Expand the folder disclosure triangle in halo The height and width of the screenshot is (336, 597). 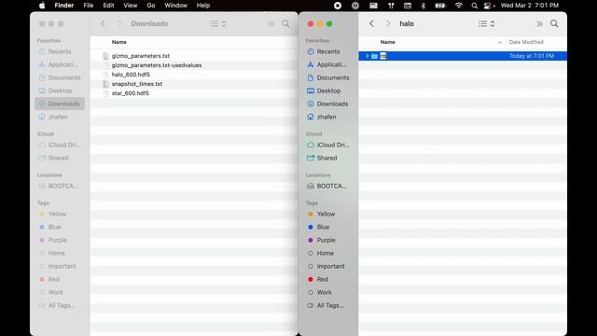point(367,56)
